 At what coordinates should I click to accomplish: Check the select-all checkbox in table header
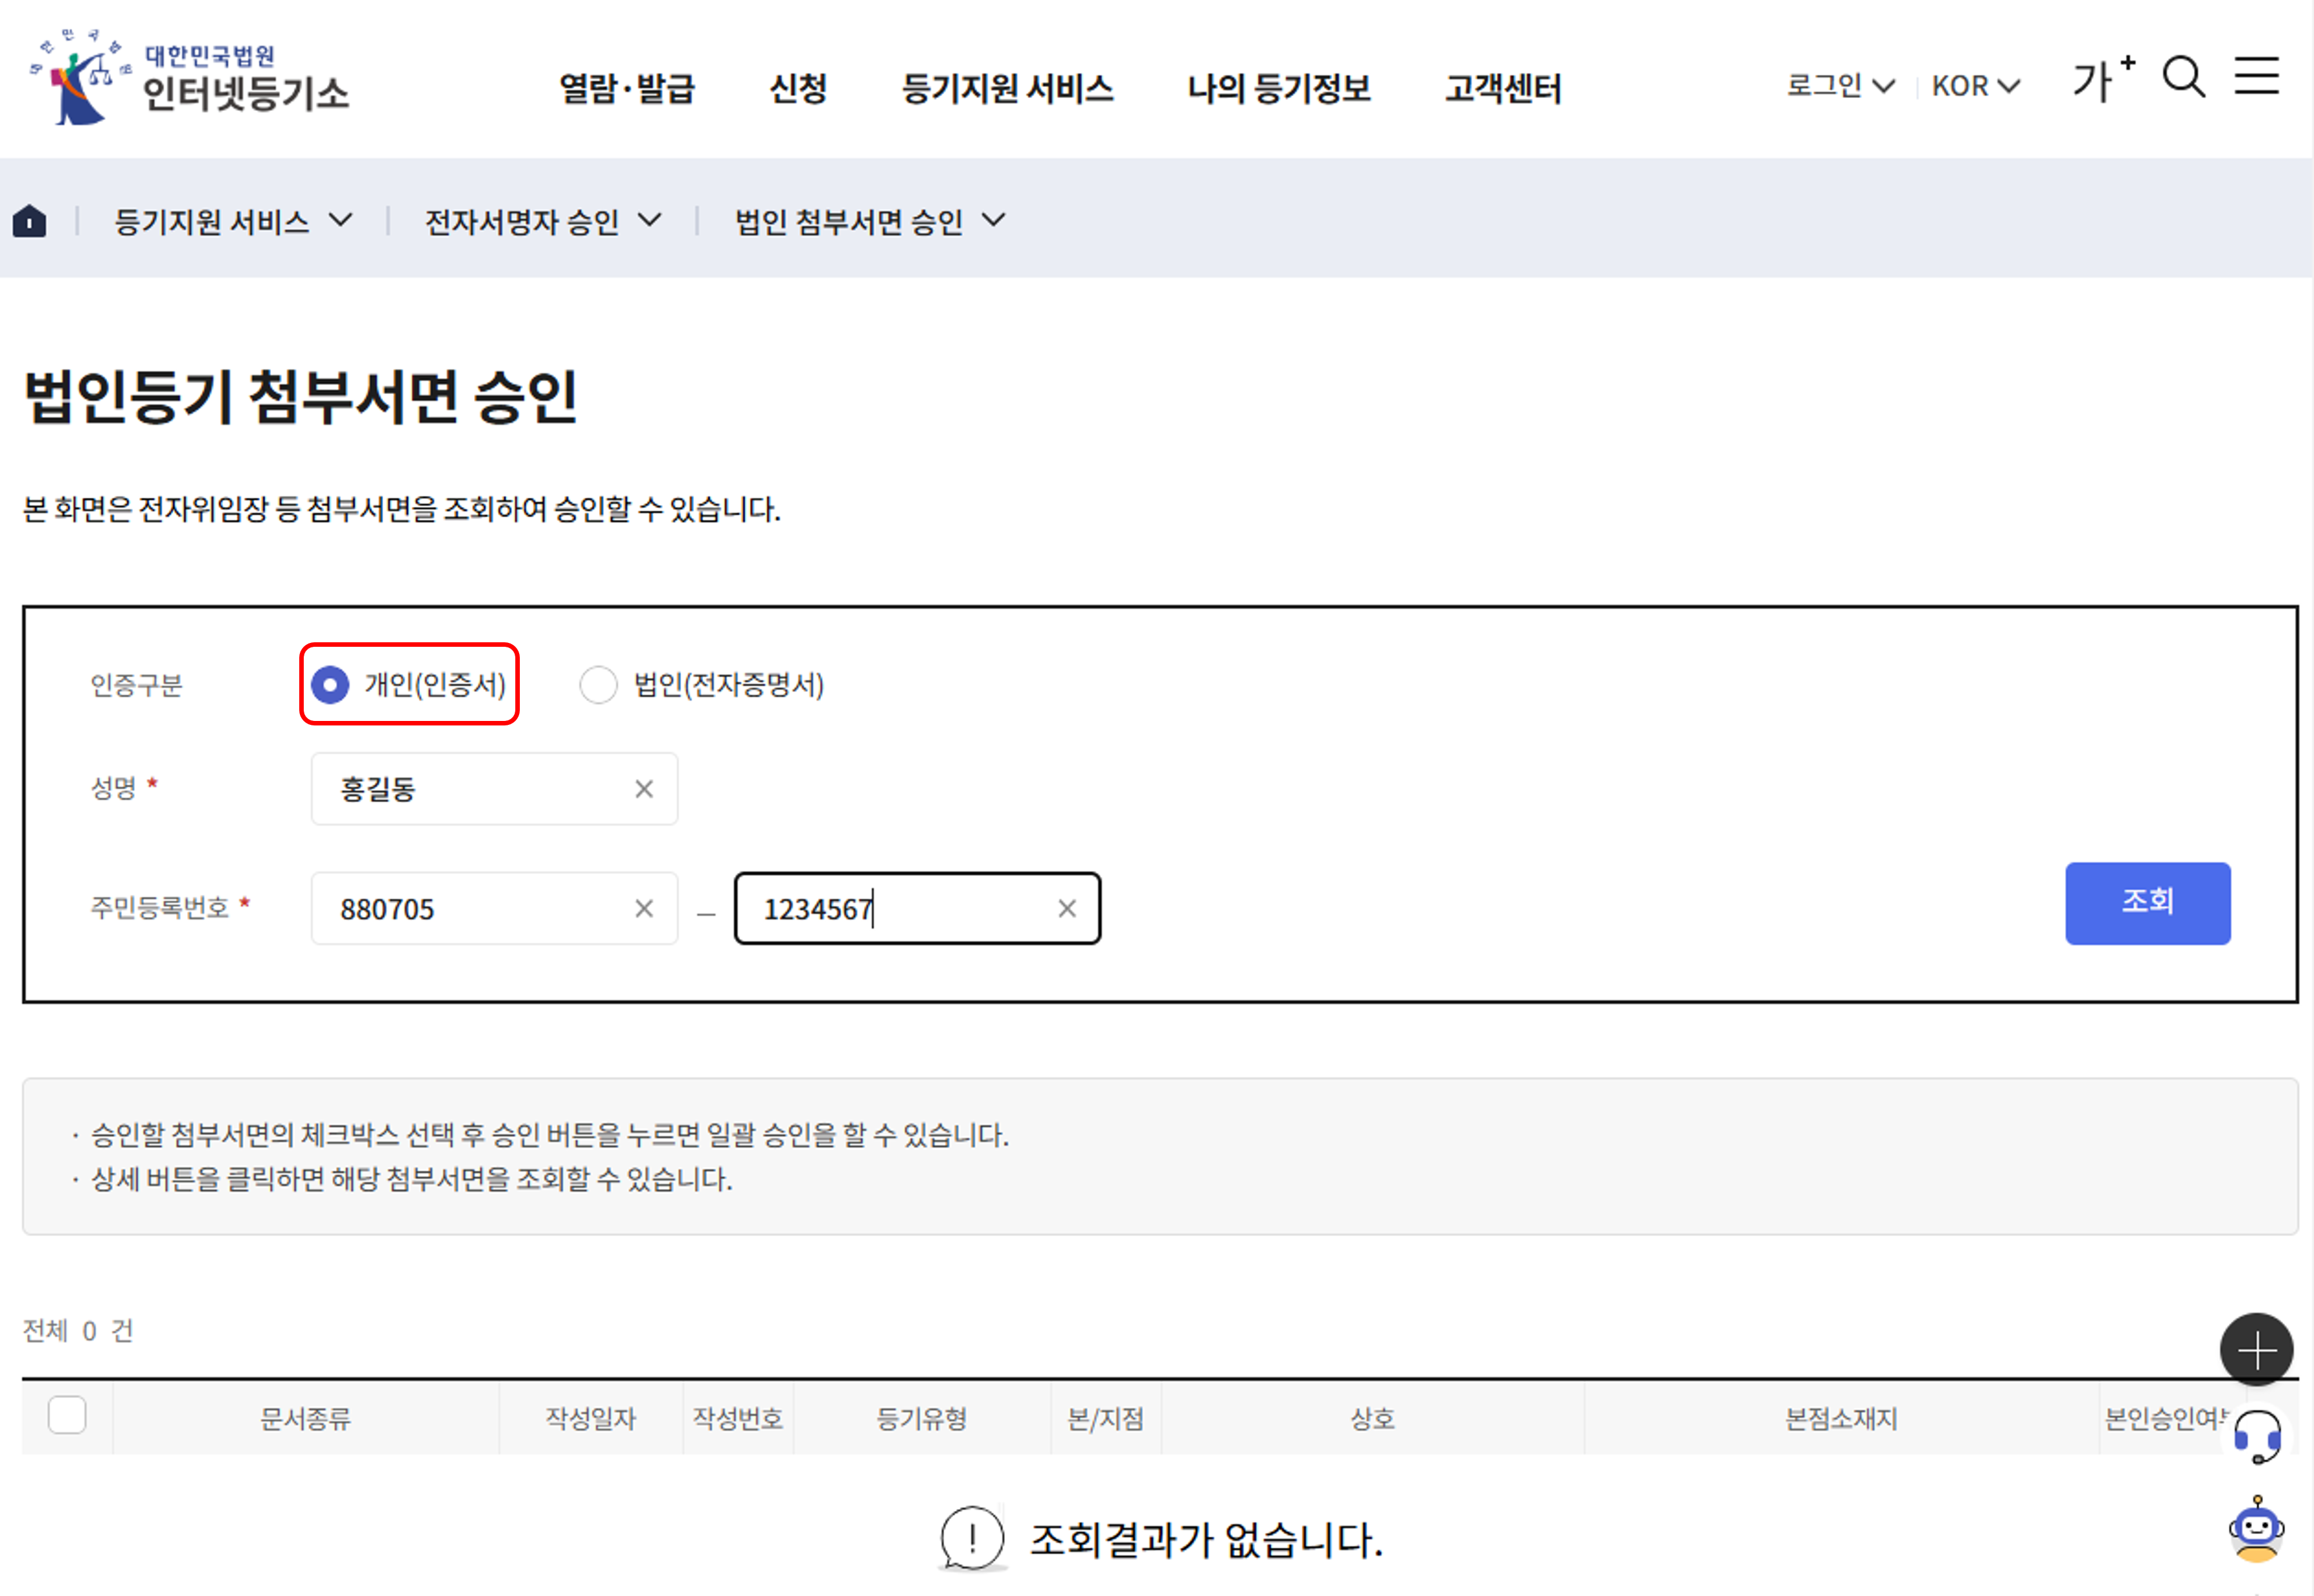pos(67,1415)
